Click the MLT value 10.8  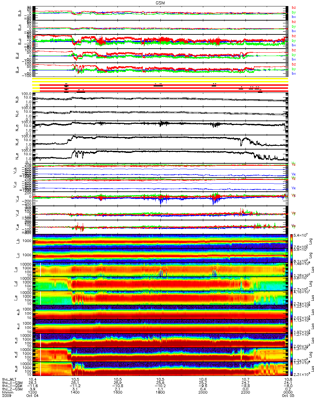(x=288, y=380)
